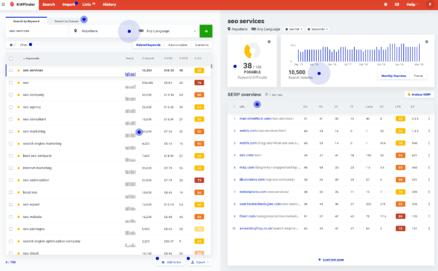
Task: Click the star icon for seo company
Action: [18, 95]
